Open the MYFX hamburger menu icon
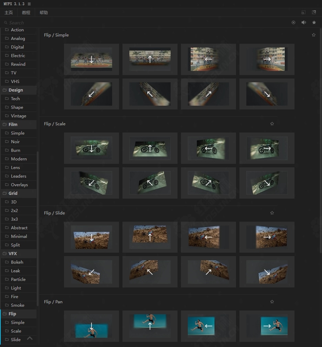This screenshot has width=322, height=347. [29, 4]
